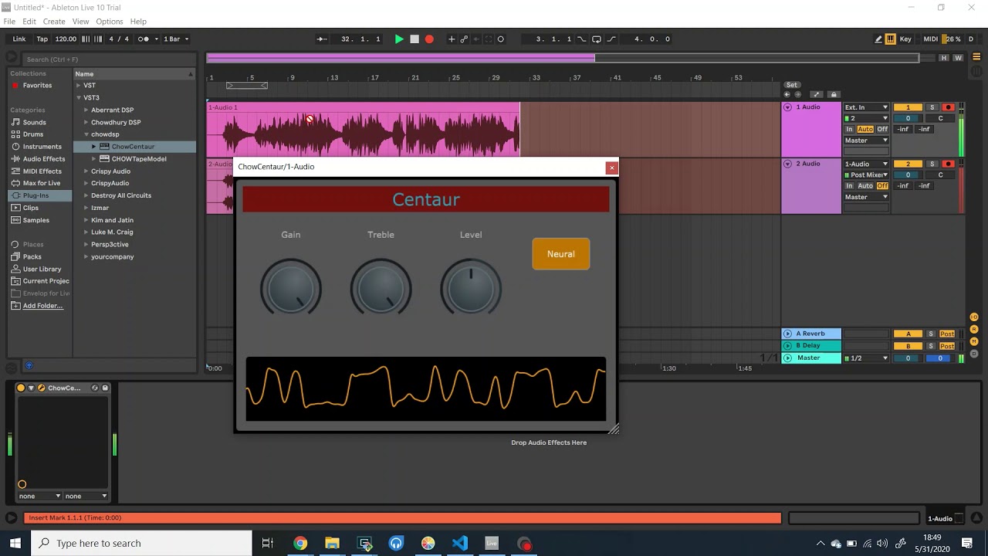The width and height of the screenshot is (988, 556).
Task: Open User Library place
Action: pyautogui.click(x=42, y=269)
